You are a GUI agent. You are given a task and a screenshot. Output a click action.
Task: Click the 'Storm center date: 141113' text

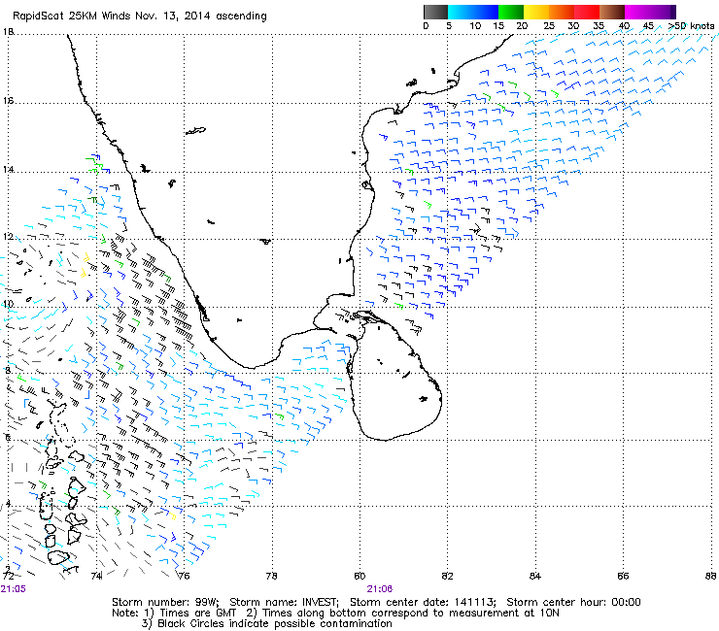coord(423,602)
